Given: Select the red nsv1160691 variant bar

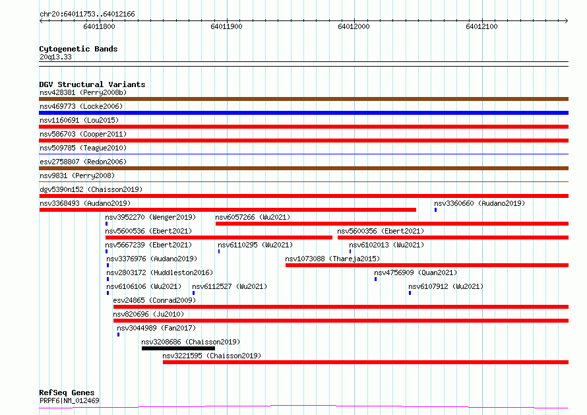Looking at the screenshot, I should click(x=303, y=127).
